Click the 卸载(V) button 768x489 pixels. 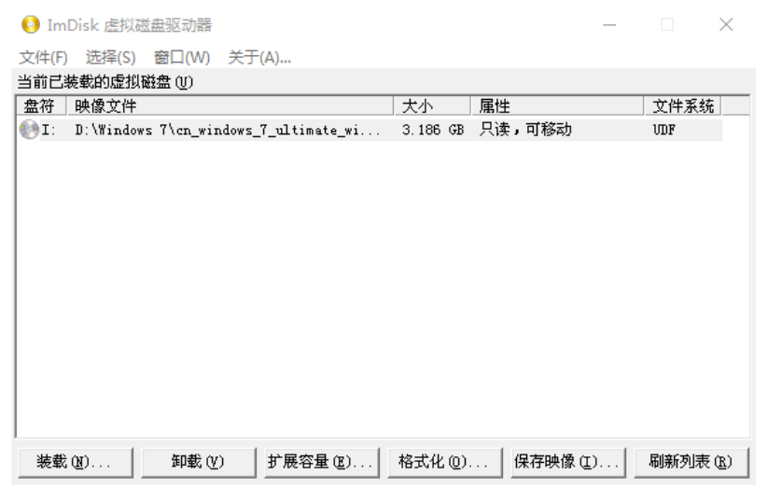click(x=199, y=462)
